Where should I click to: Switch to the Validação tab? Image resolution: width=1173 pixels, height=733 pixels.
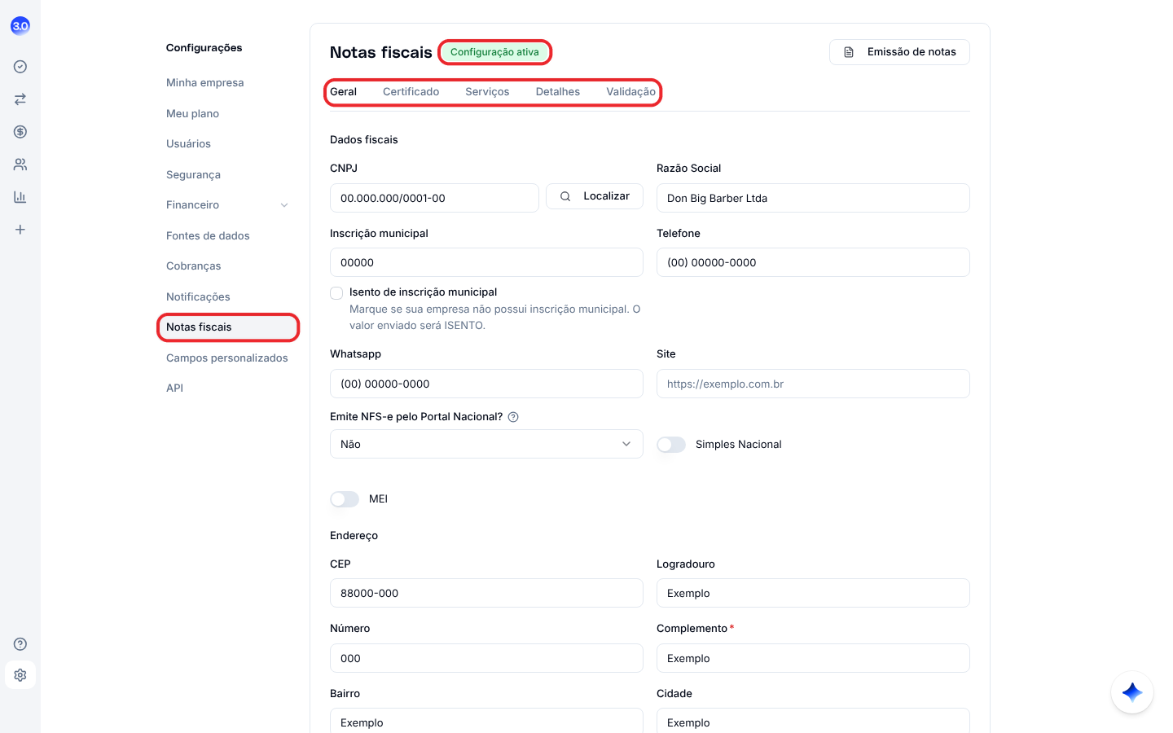[x=630, y=92]
